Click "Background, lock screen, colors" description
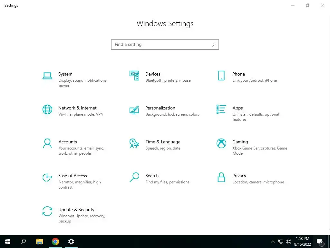Image resolution: width=330 pixels, height=248 pixels. (x=172, y=114)
